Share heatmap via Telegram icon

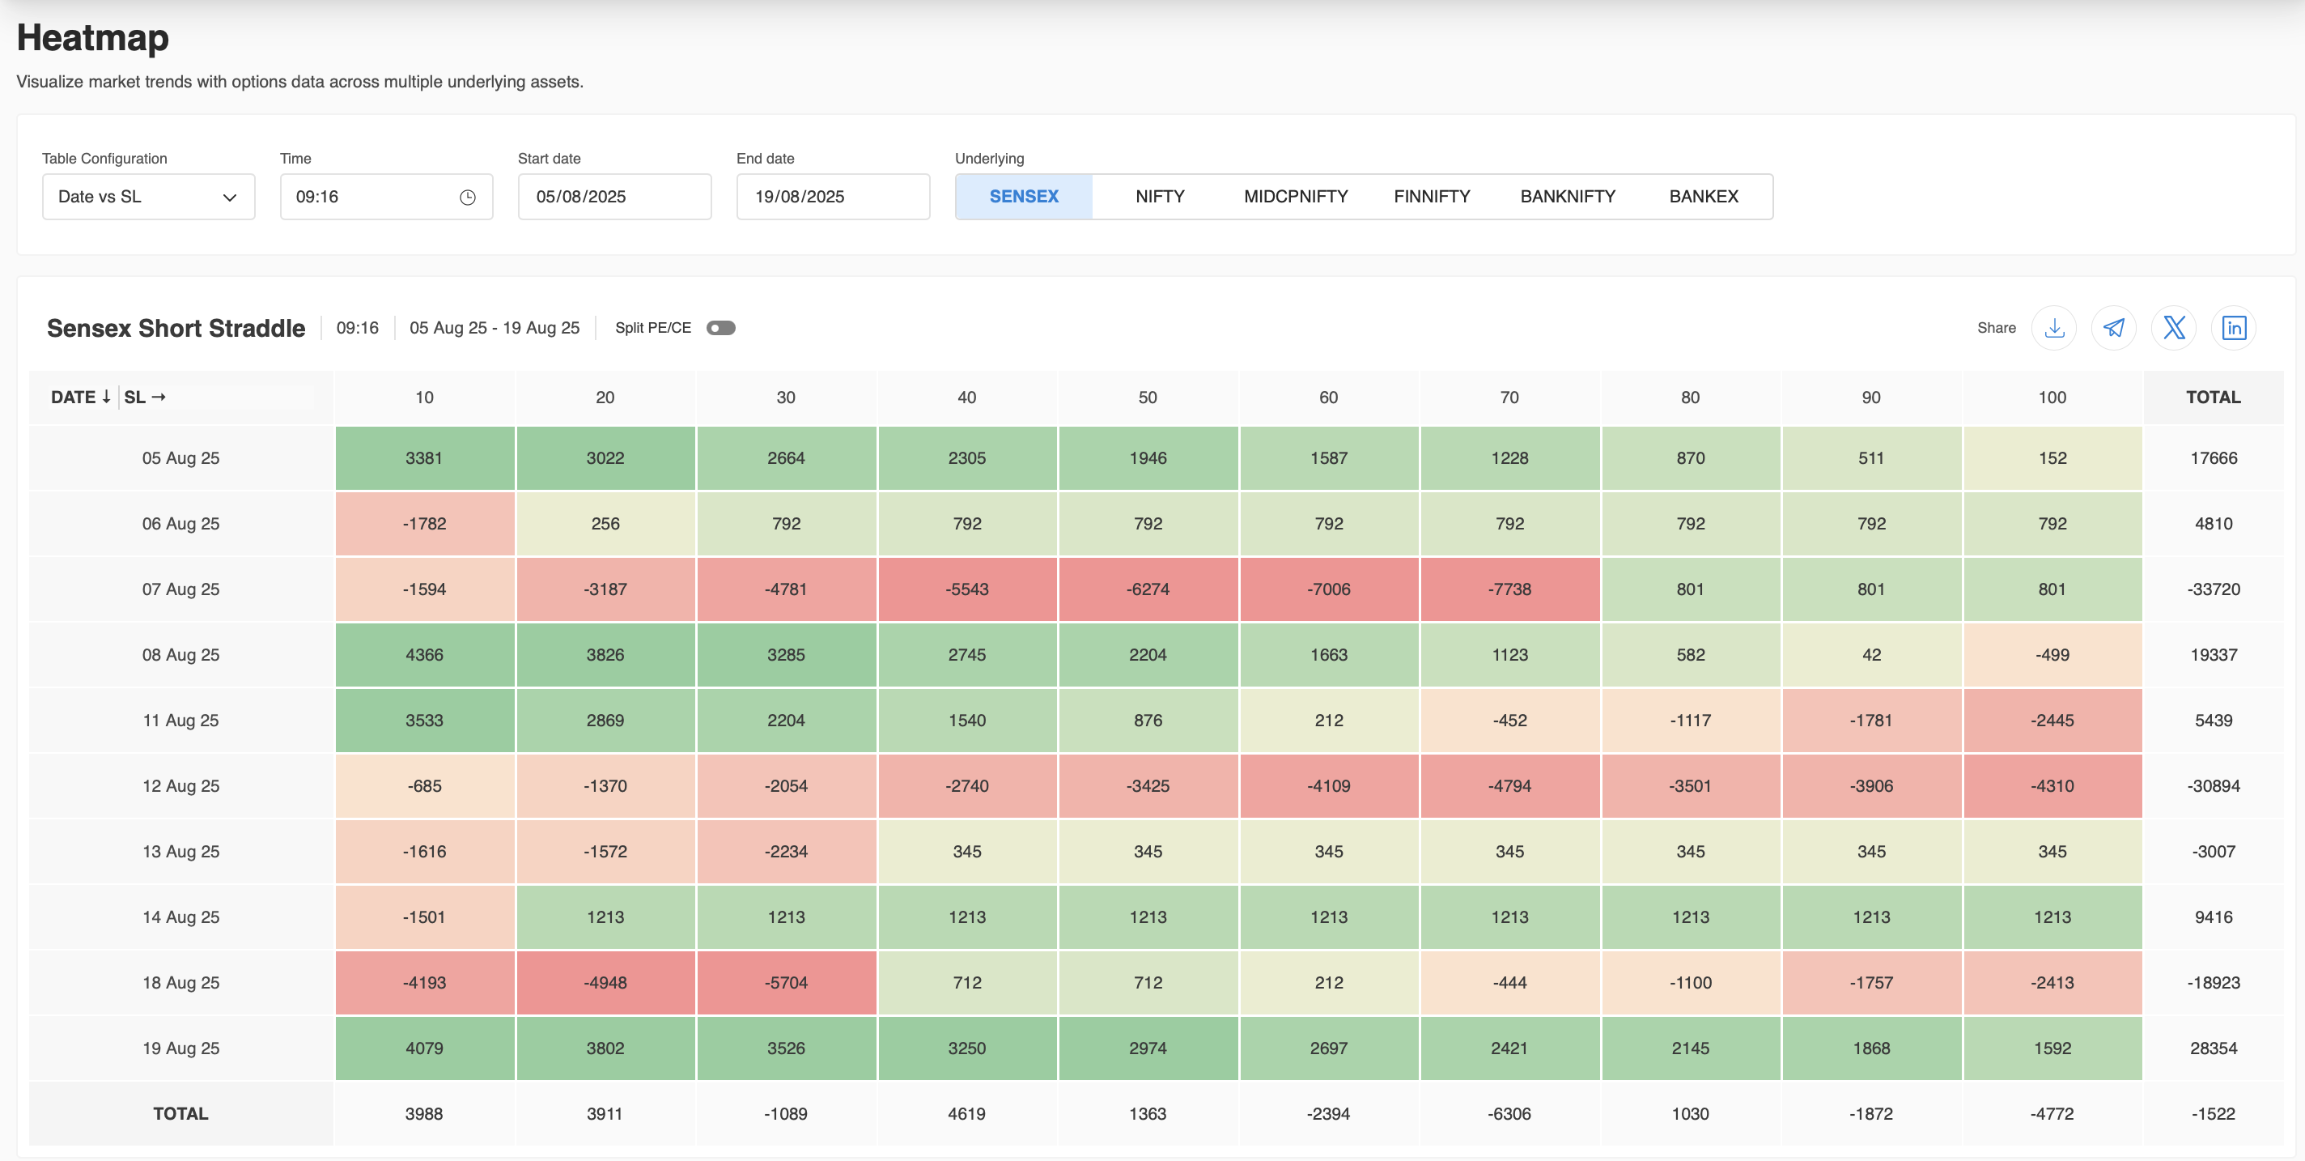click(x=2113, y=328)
